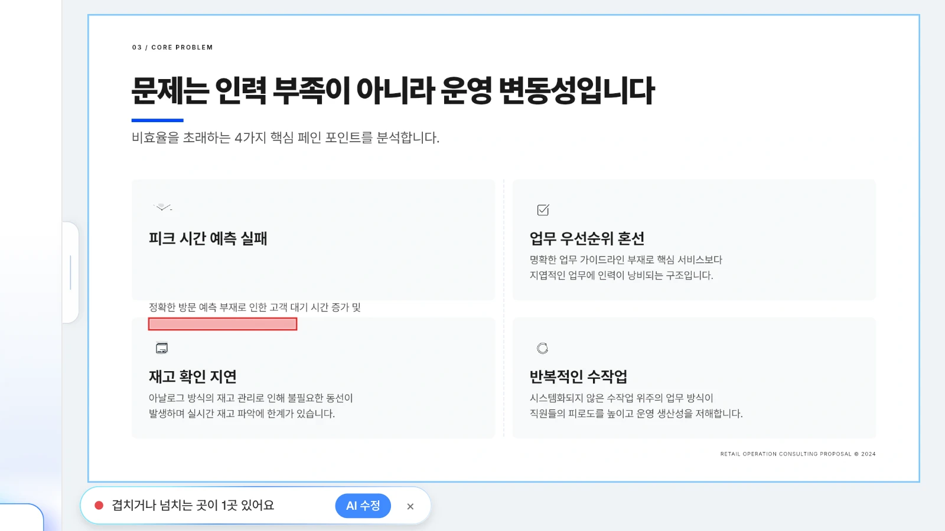Click the checkbox icon above 업무 우선순위 혼선
Screen dimensions: 945x531
click(x=543, y=210)
